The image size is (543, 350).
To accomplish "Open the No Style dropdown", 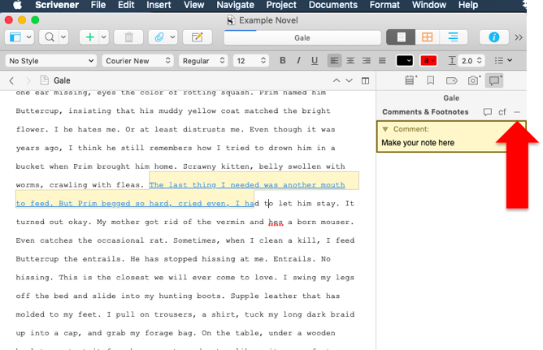I will click(x=51, y=61).
